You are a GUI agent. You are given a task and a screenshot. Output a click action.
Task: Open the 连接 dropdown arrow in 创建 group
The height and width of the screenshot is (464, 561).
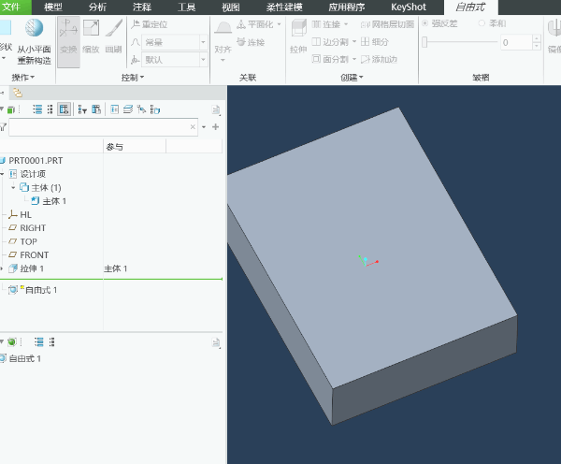(x=346, y=24)
